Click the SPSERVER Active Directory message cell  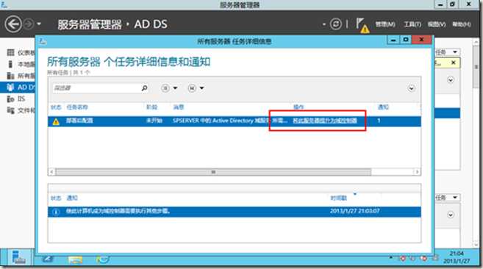coord(230,121)
